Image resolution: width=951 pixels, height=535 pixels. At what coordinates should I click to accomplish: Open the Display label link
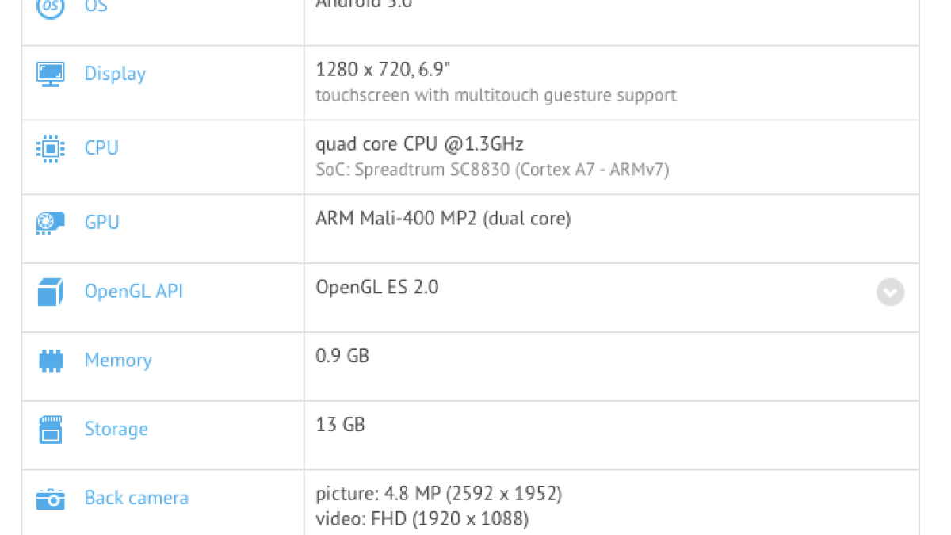[115, 74]
